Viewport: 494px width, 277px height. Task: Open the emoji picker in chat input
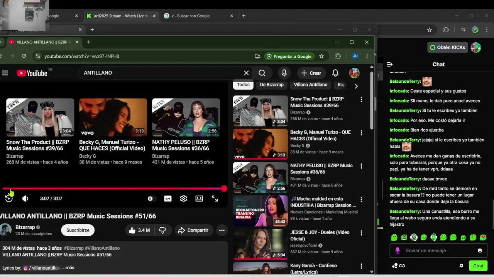click(480, 250)
